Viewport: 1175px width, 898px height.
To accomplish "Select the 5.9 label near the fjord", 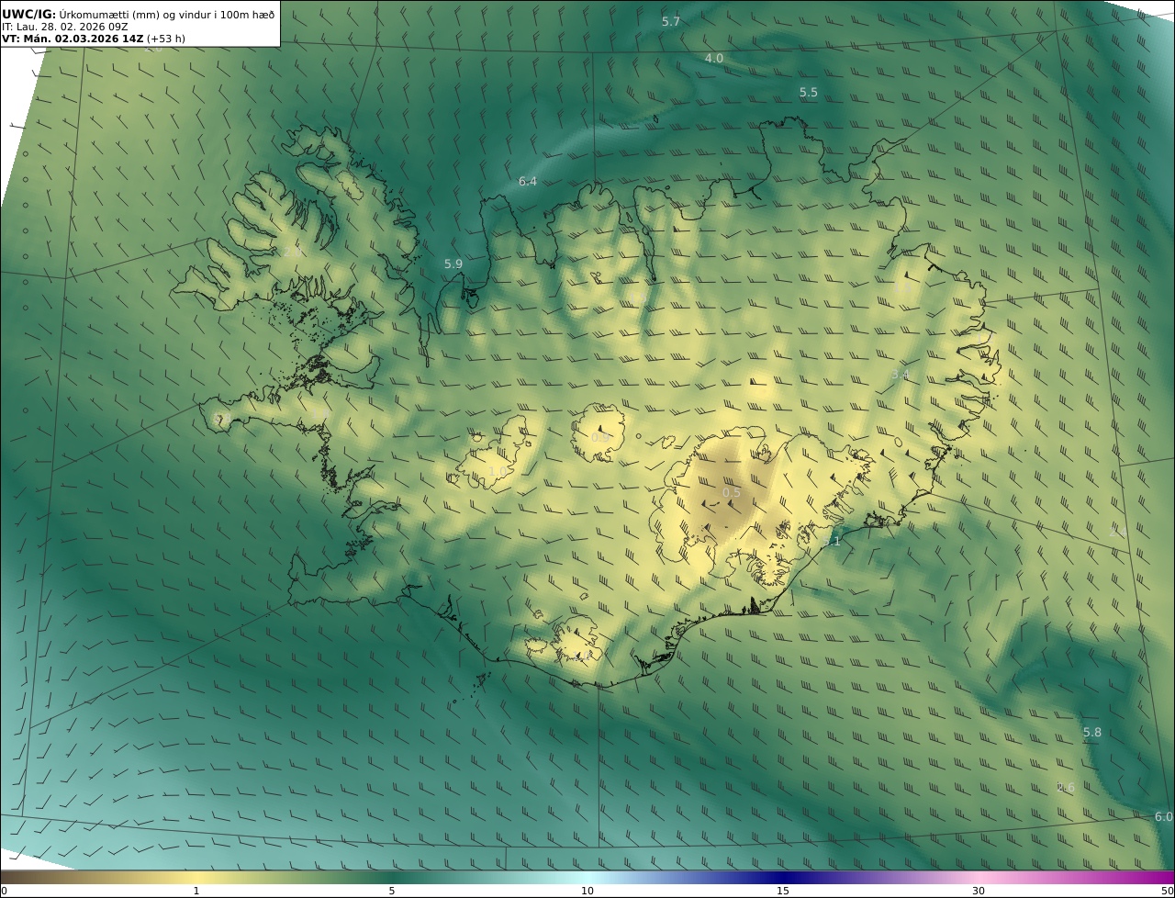I will [453, 264].
